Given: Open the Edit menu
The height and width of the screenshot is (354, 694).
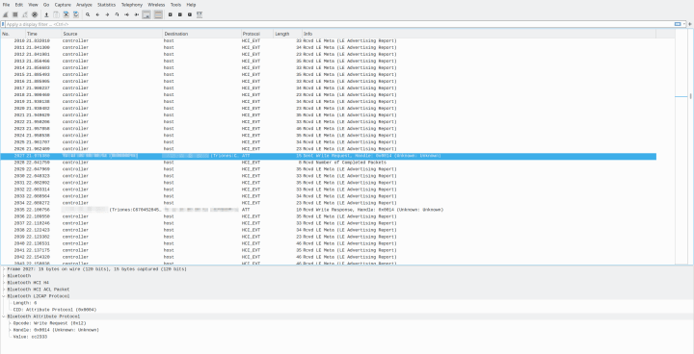Looking at the screenshot, I should click(19, 5).
